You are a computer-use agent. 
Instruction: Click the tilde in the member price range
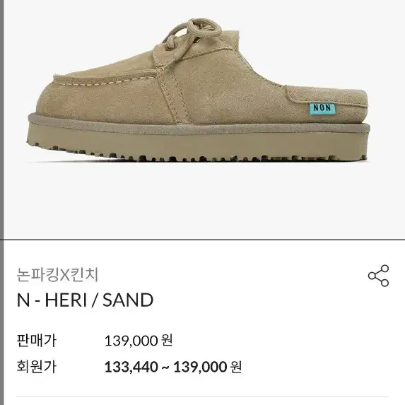[x=165, y=367]
